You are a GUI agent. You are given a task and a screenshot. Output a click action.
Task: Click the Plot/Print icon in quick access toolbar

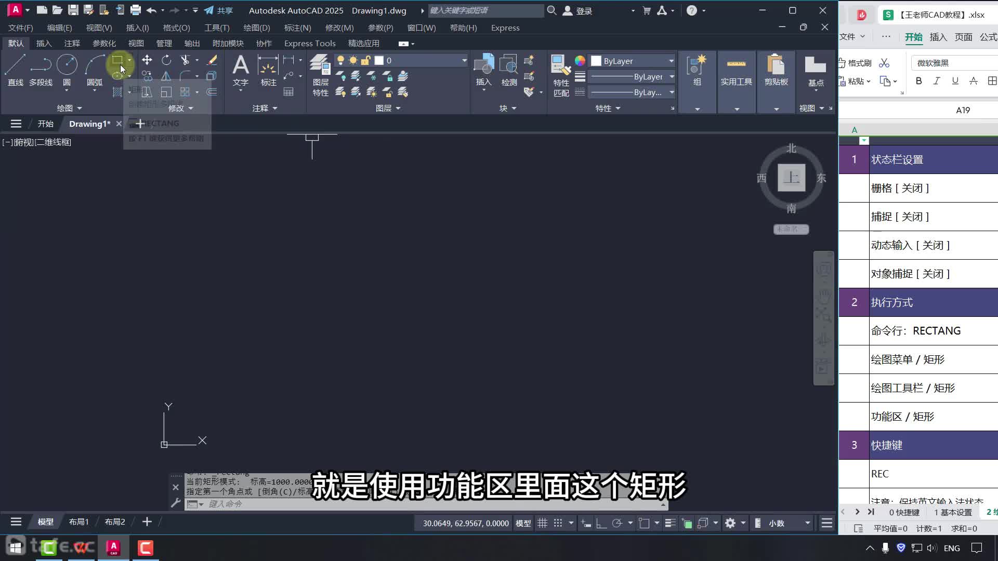[136, 10]
